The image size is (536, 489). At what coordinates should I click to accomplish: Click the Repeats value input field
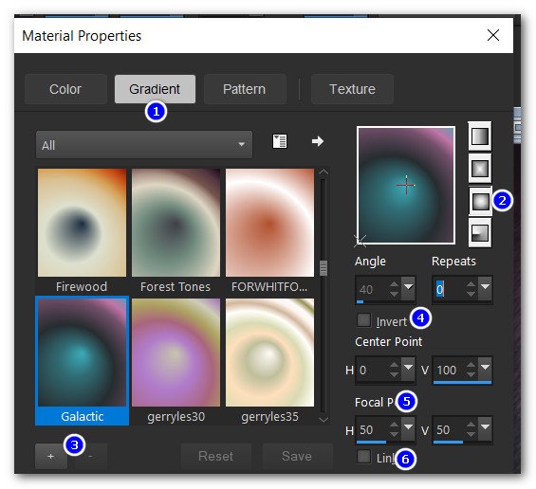[x=449, y=290]
